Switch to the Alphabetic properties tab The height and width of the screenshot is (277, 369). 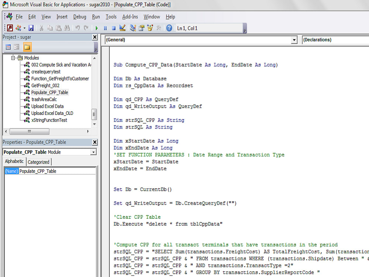click(x=14, y=161)
